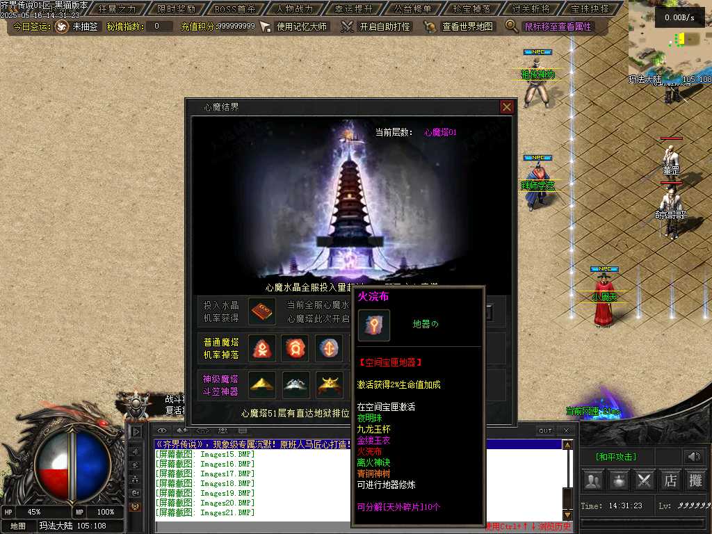This screenshot has width=712, height=534.
Task: Click chat line Images18.BMP
Action: (205, 484)
